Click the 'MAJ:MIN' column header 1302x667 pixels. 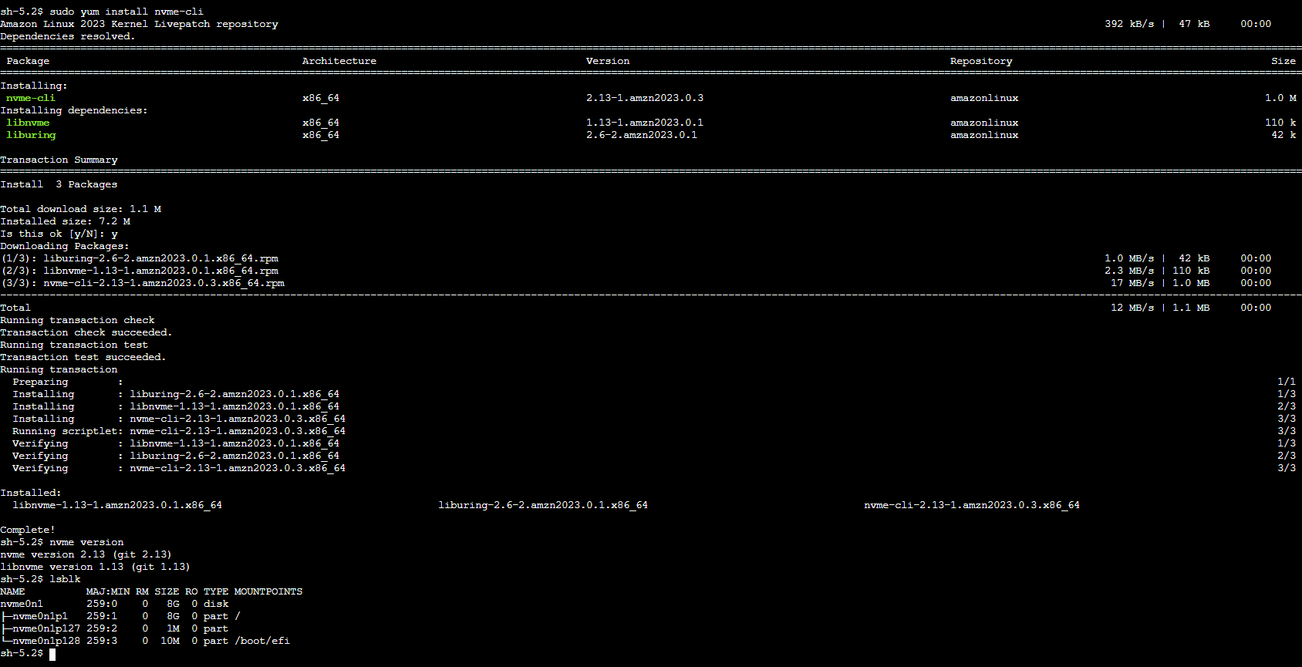click(x=108, y=591)
